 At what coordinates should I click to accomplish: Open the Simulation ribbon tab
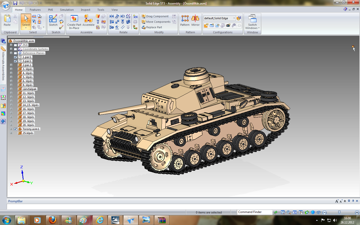click(67, 10)
